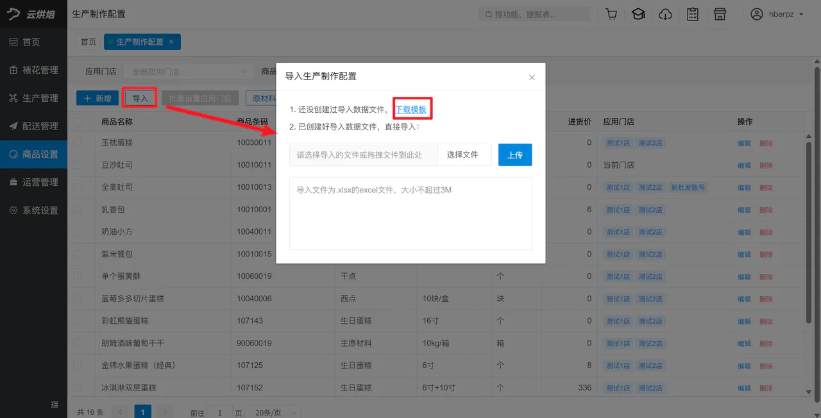Go to the previous page arrow
The image size is (821, 418).
pos(120,412)
